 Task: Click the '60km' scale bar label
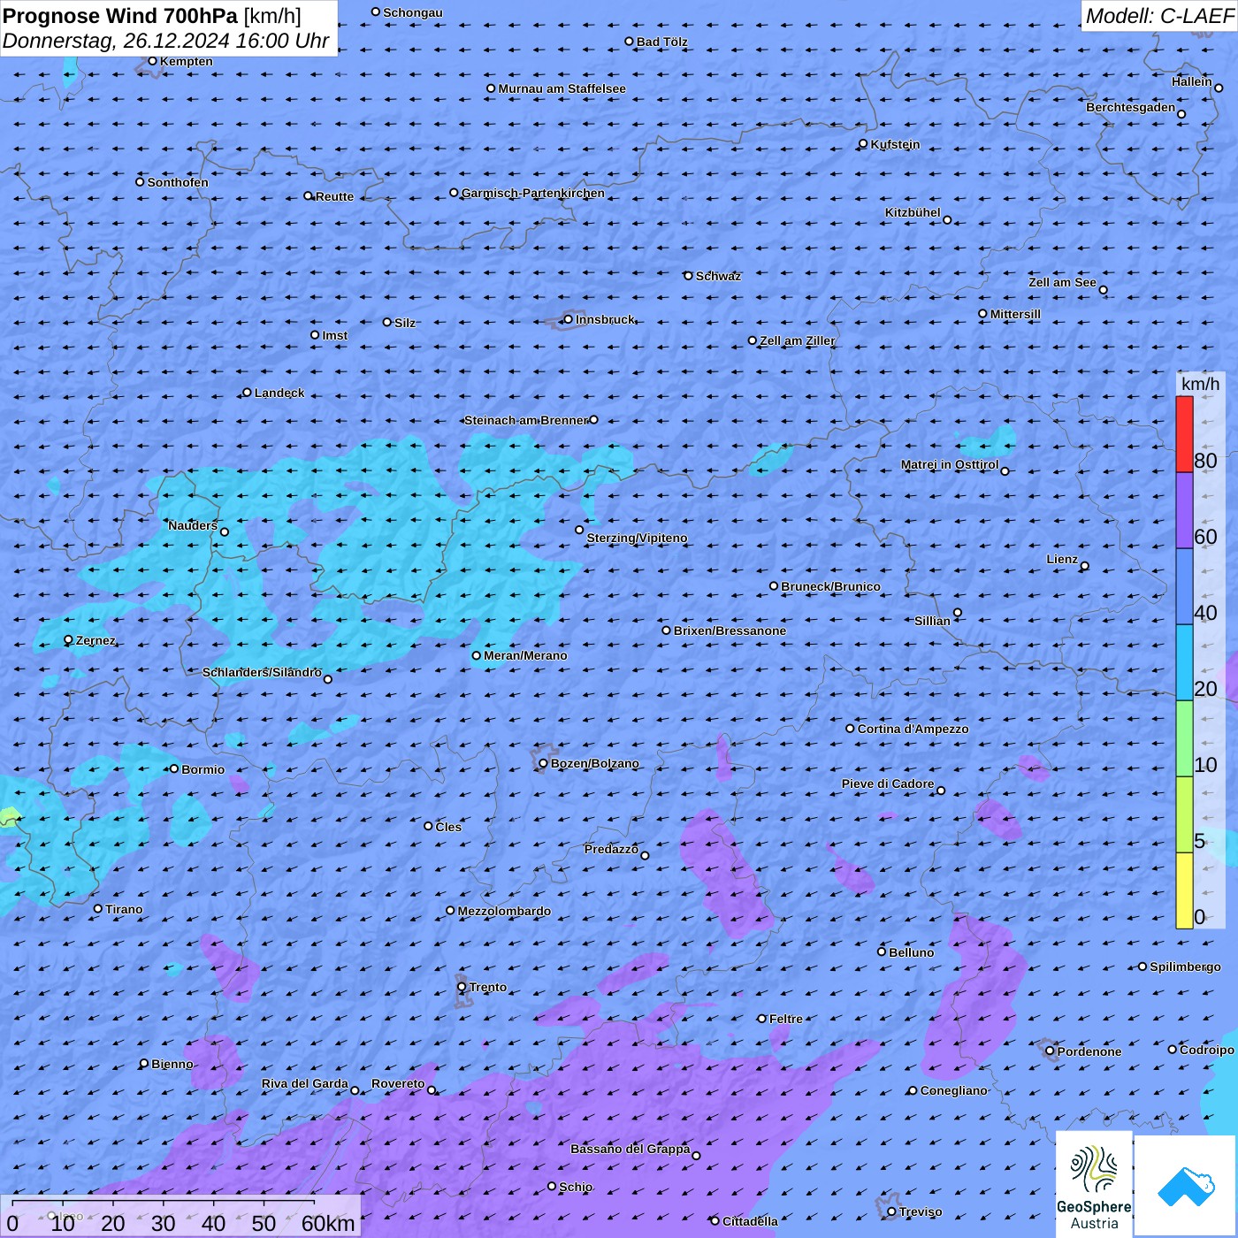[328, 1224]
